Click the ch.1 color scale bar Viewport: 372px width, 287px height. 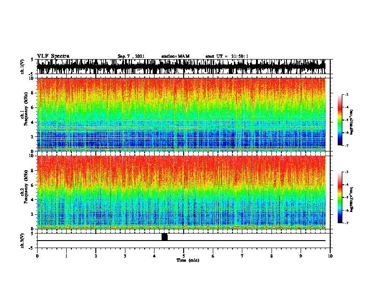coord(340,120)
